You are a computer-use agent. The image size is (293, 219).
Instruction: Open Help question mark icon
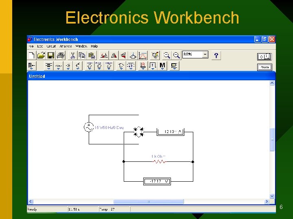pos(216,55)
